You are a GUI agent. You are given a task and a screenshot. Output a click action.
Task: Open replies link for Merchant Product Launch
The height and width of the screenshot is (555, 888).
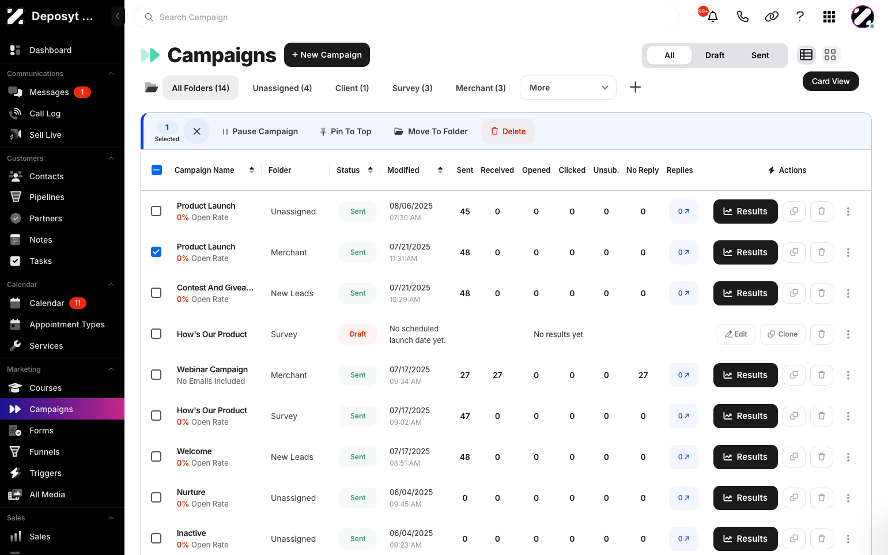(x=683, y=252)
